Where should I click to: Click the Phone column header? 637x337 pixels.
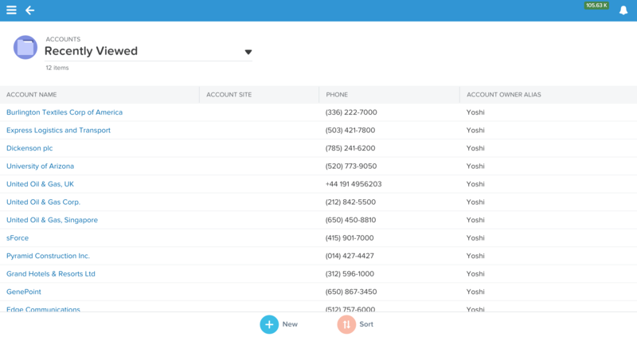[x=337, y=95]
